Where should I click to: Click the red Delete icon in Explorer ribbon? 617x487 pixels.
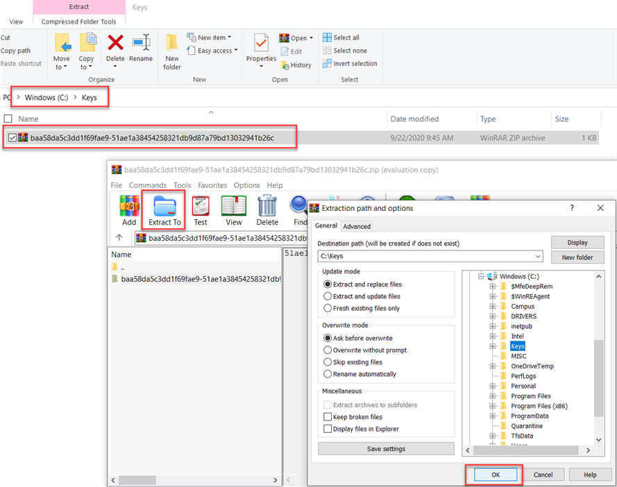(115, 43)
